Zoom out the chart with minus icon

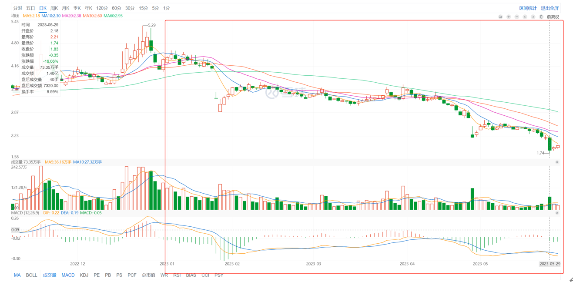click(517, 17)
